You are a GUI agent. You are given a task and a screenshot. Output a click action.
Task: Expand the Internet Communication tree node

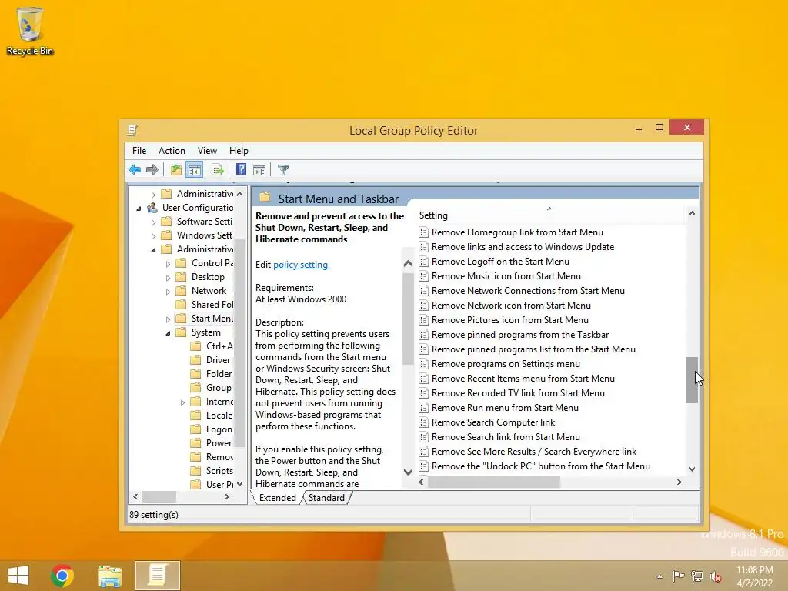coord(183,402)
